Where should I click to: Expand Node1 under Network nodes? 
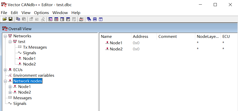[10, 87]
